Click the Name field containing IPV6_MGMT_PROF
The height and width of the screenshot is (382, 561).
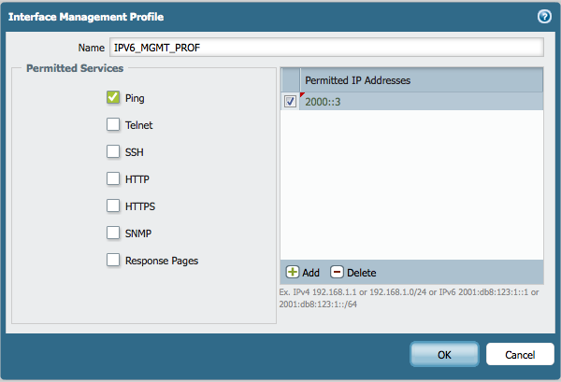click(x=327, y=48)
